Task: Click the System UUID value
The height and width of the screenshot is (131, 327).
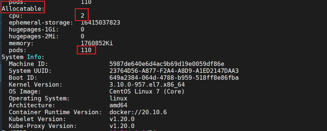Action: pos(174,71)
